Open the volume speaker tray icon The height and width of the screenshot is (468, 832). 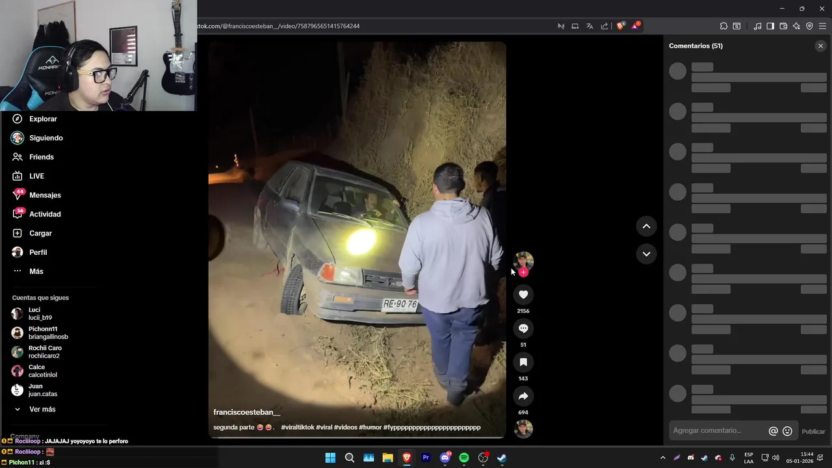tap(775, 458)
